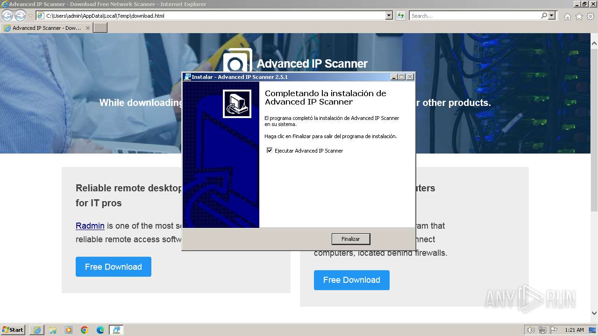Go forward in Internet Explorer
This screenshot has height=336, width=598.
click(x=20, y=15)
